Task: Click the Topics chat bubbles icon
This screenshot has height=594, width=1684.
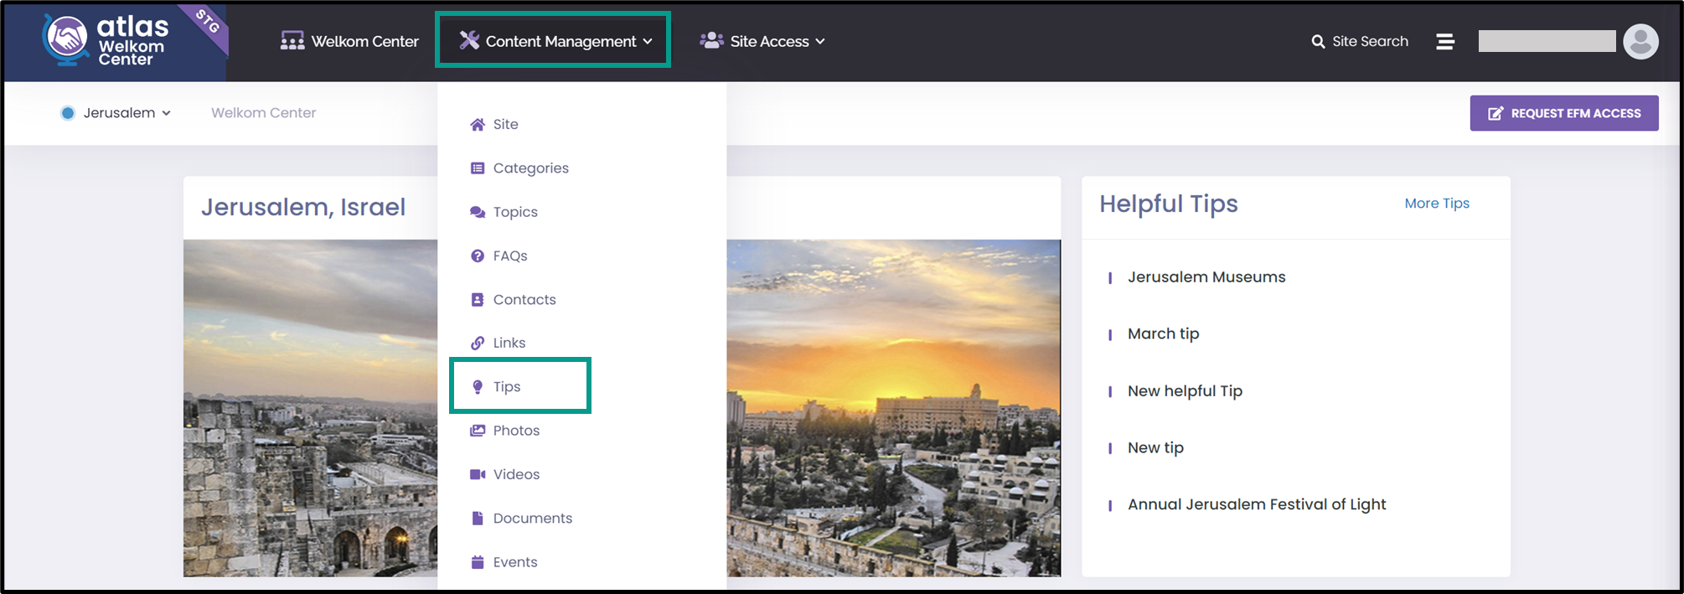Action: pyautogui.click(x=478, y=212)
